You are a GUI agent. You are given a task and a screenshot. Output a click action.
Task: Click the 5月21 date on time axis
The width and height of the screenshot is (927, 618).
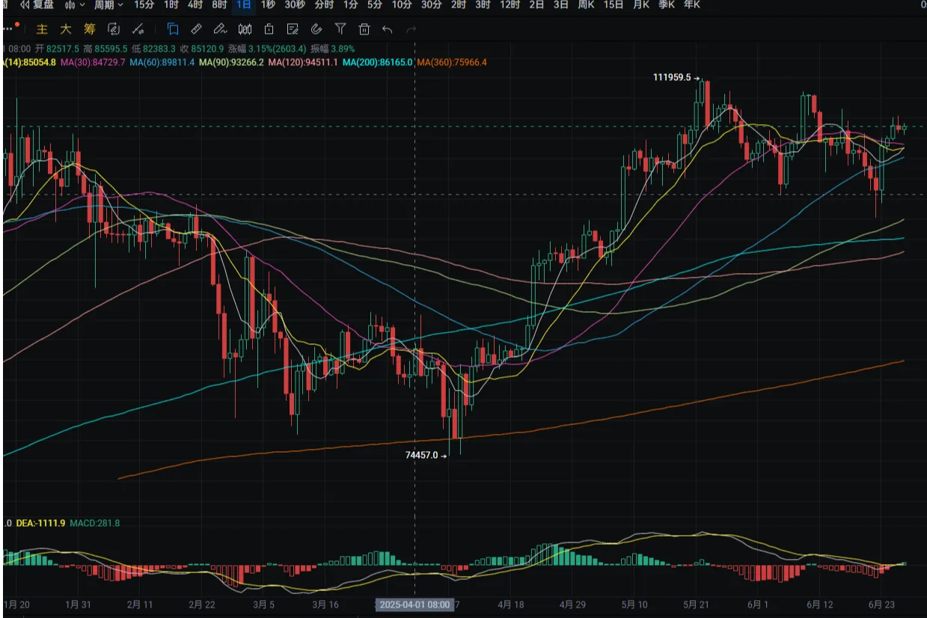(696, 604)
